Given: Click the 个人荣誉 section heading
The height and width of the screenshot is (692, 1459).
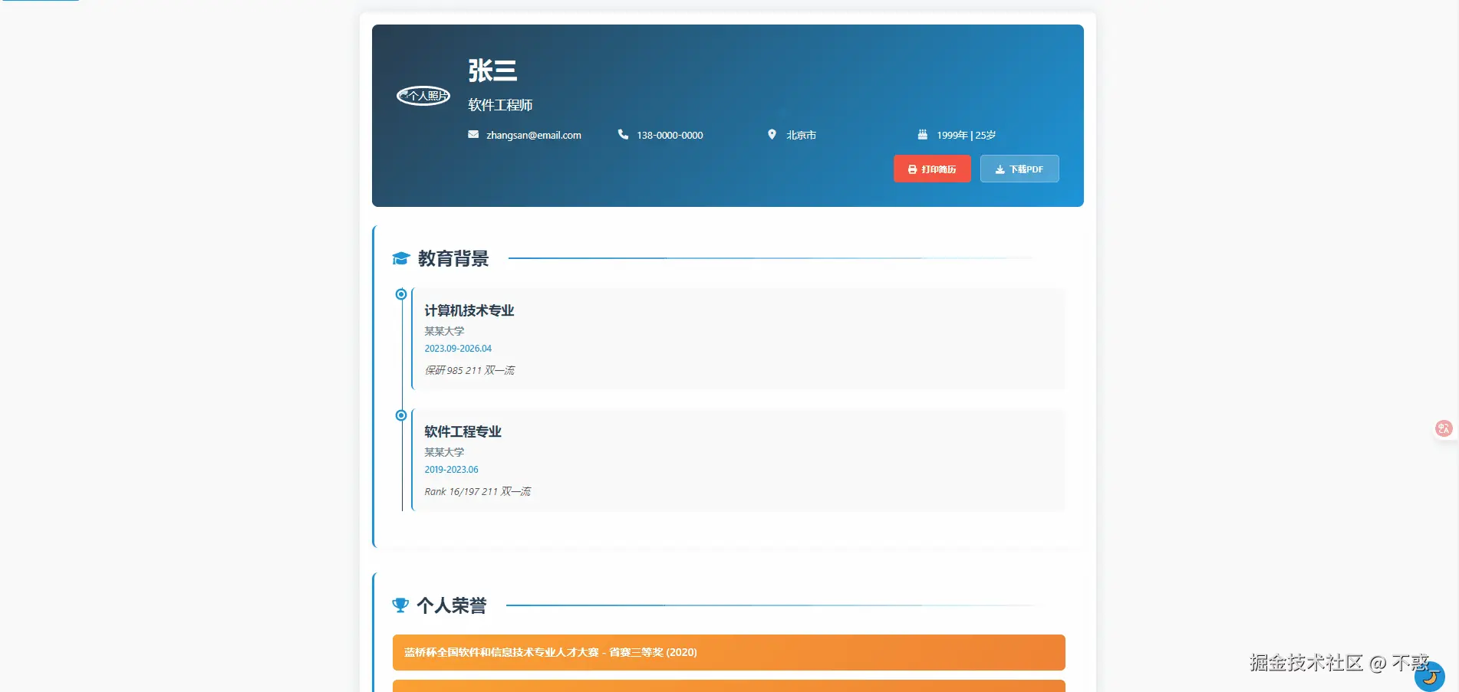Looking at the screenshot, I should point(452,605).
